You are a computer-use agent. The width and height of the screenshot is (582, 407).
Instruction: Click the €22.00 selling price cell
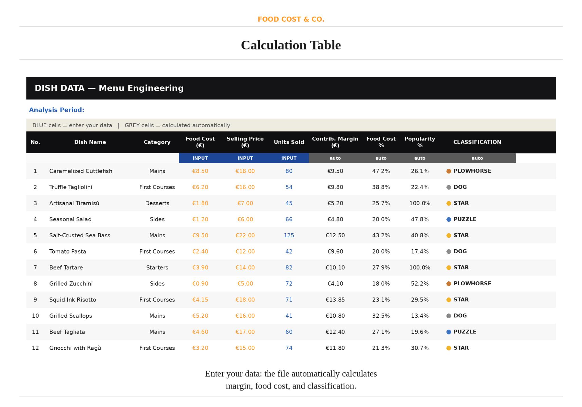[x=245, y=235]
